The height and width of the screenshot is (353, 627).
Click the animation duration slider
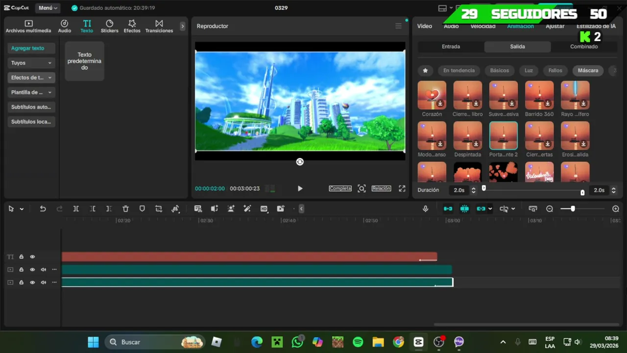point(533,190)
